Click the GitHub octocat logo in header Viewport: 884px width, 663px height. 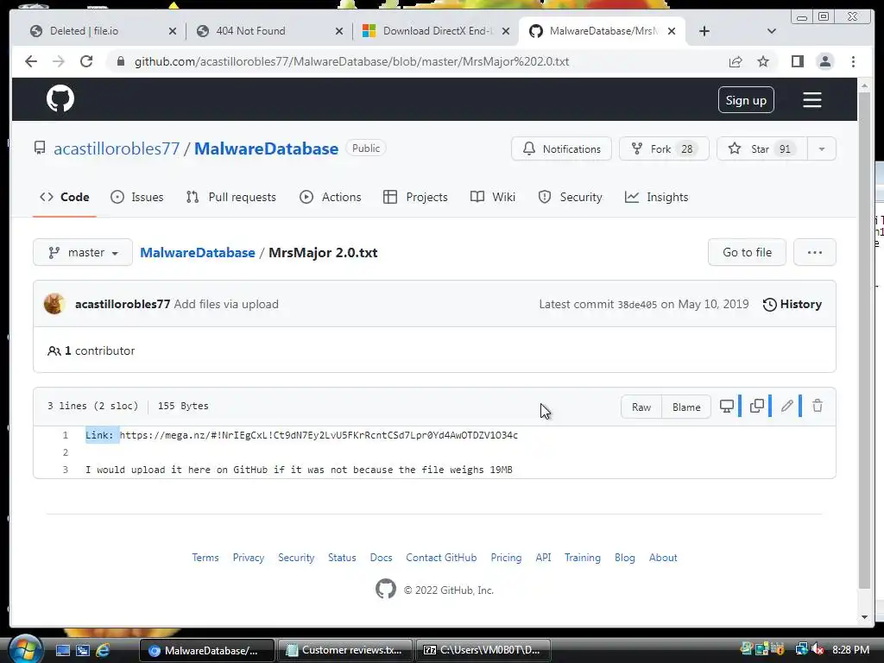[60, 99]
